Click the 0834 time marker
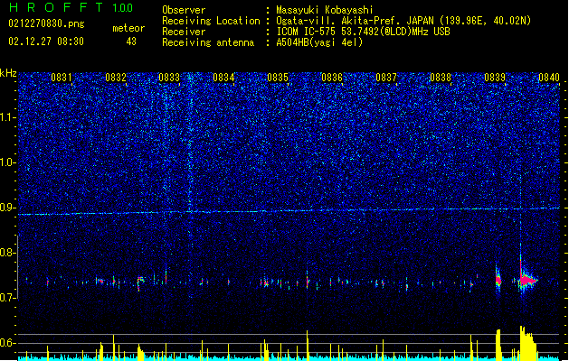The height and width of the screenshot is (361, 569). point(223,78)
